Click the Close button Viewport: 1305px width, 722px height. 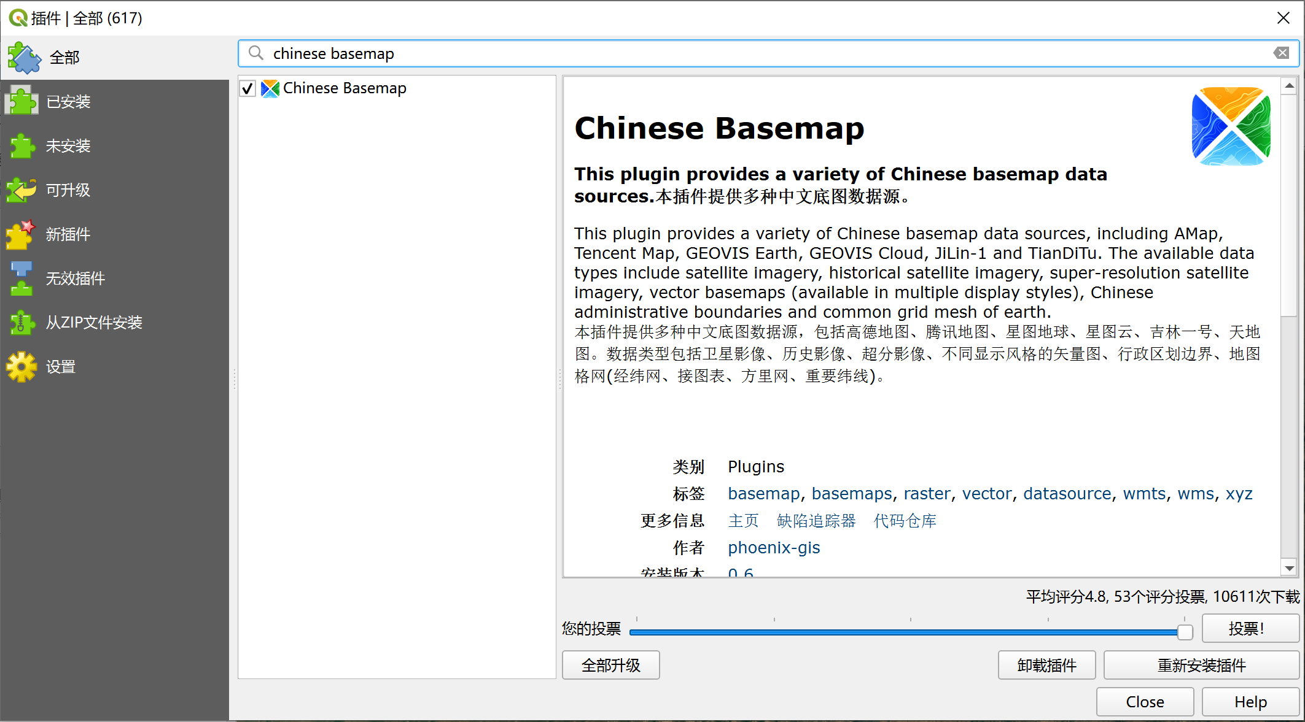point(1145,702)
